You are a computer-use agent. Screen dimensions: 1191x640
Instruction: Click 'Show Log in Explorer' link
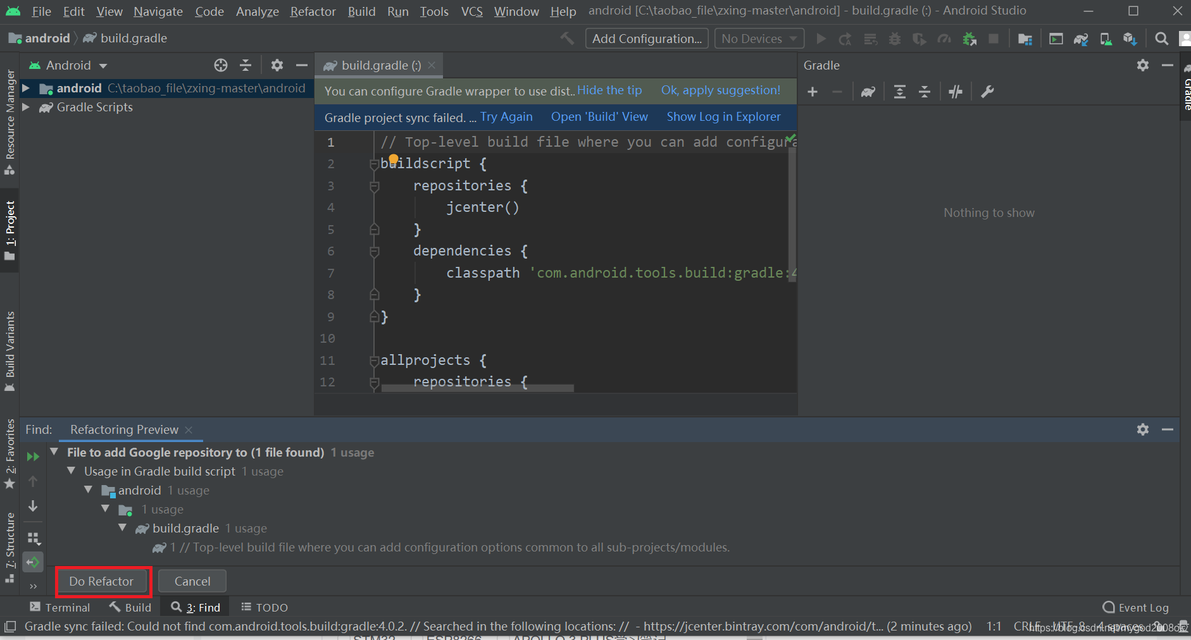(723, 117)
